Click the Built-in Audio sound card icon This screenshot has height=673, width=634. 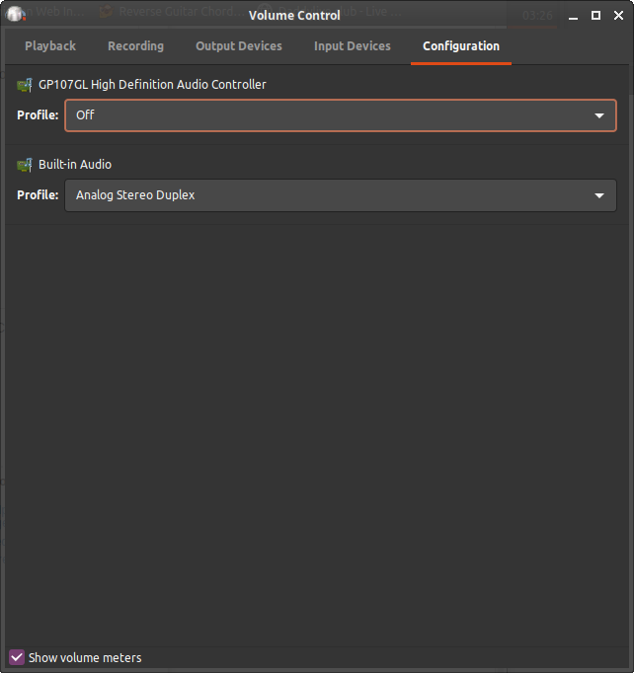26,165
